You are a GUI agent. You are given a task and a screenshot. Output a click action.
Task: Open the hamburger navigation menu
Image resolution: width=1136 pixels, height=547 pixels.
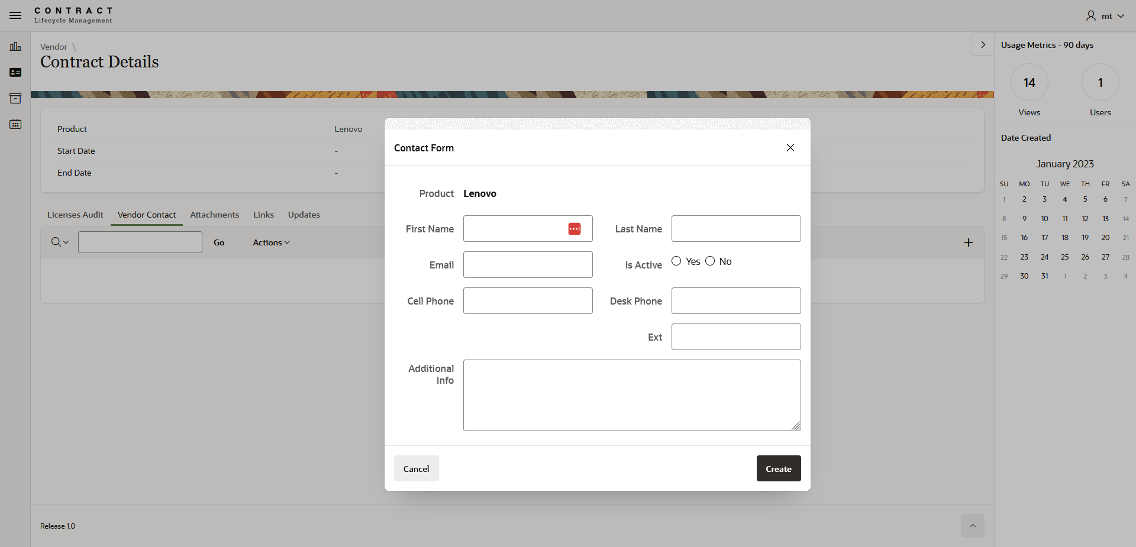pos(15,15)
